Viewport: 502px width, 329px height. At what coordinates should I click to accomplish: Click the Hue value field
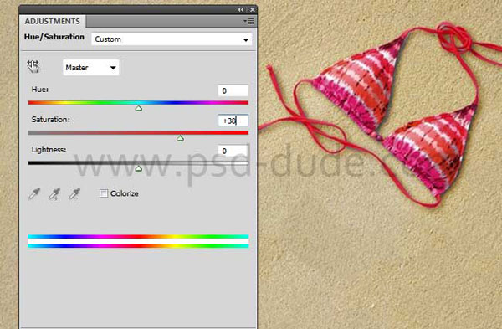(233, 90)
